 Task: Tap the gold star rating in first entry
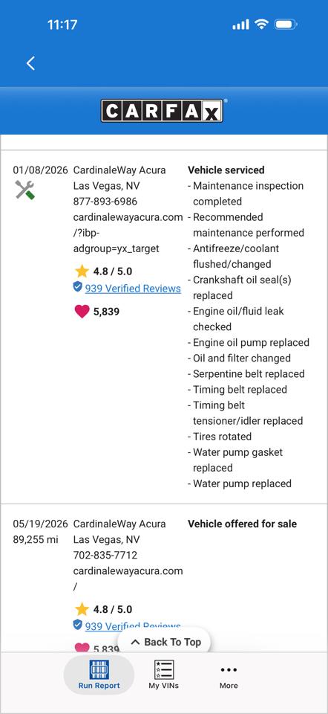click(x=82, y=271)
